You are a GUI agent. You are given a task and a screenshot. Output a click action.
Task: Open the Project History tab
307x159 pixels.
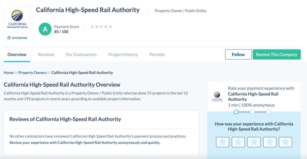tap(123, 54)
